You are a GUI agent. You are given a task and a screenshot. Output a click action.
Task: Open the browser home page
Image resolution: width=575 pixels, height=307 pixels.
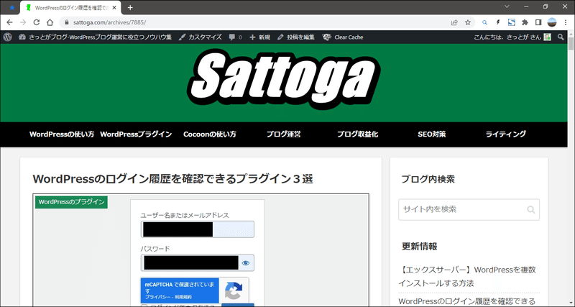click(x=50, y=22)
